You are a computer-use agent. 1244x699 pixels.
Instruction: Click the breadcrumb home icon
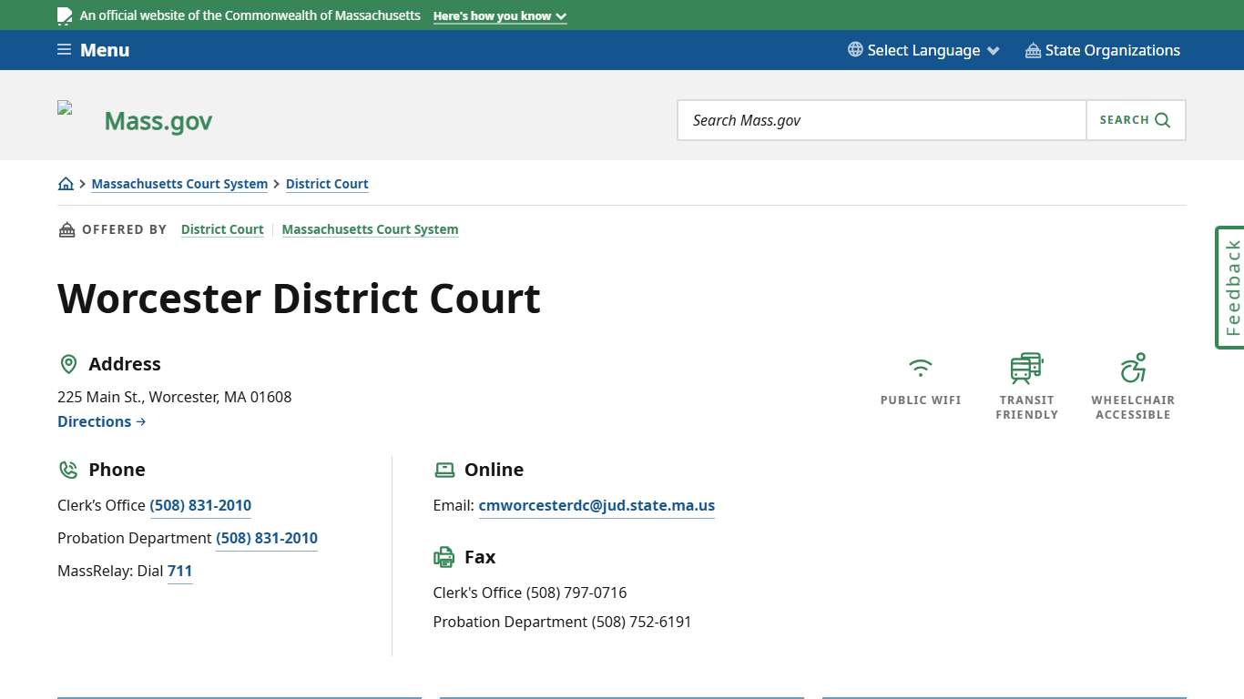tap(66, 183)
